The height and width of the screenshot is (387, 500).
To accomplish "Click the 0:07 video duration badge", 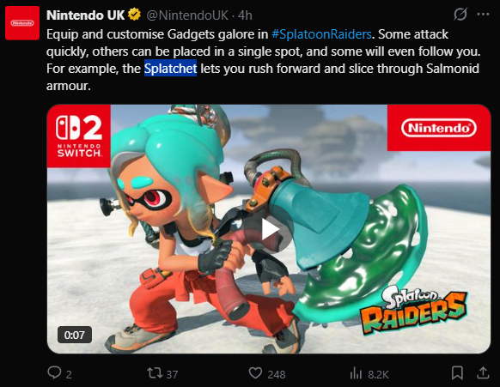I will [x=75, y=335].
